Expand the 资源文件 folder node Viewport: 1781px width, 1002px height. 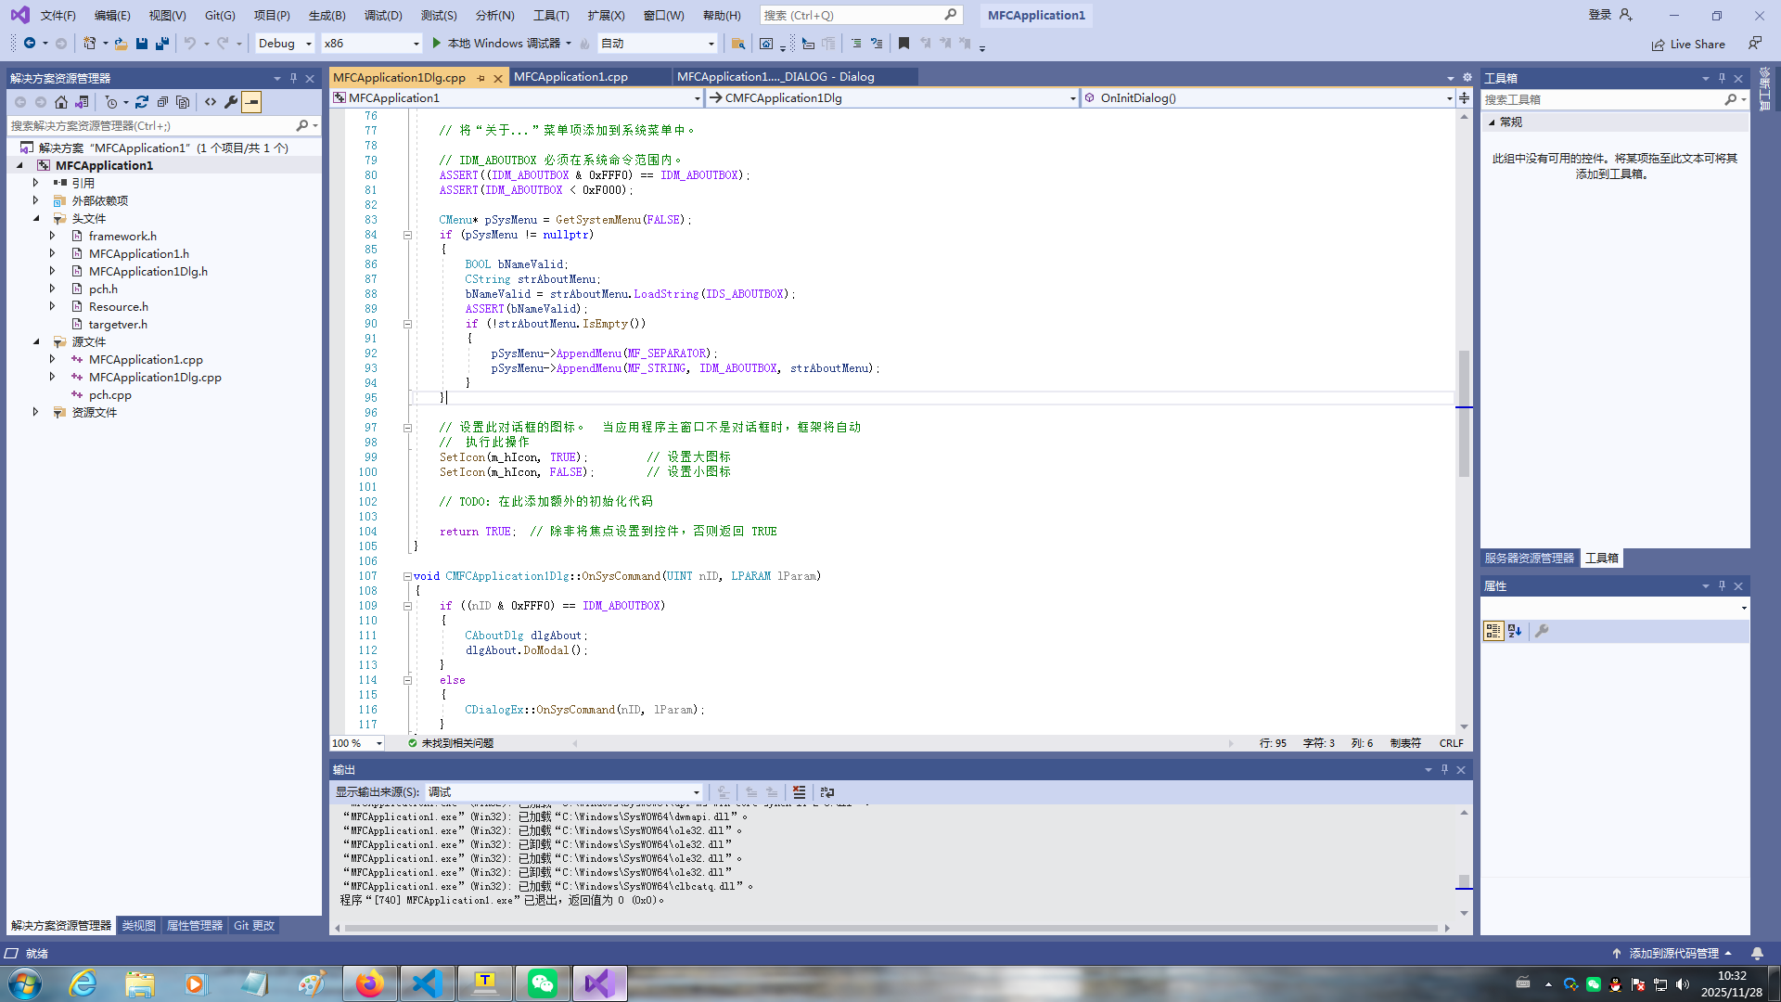point(36,412)
